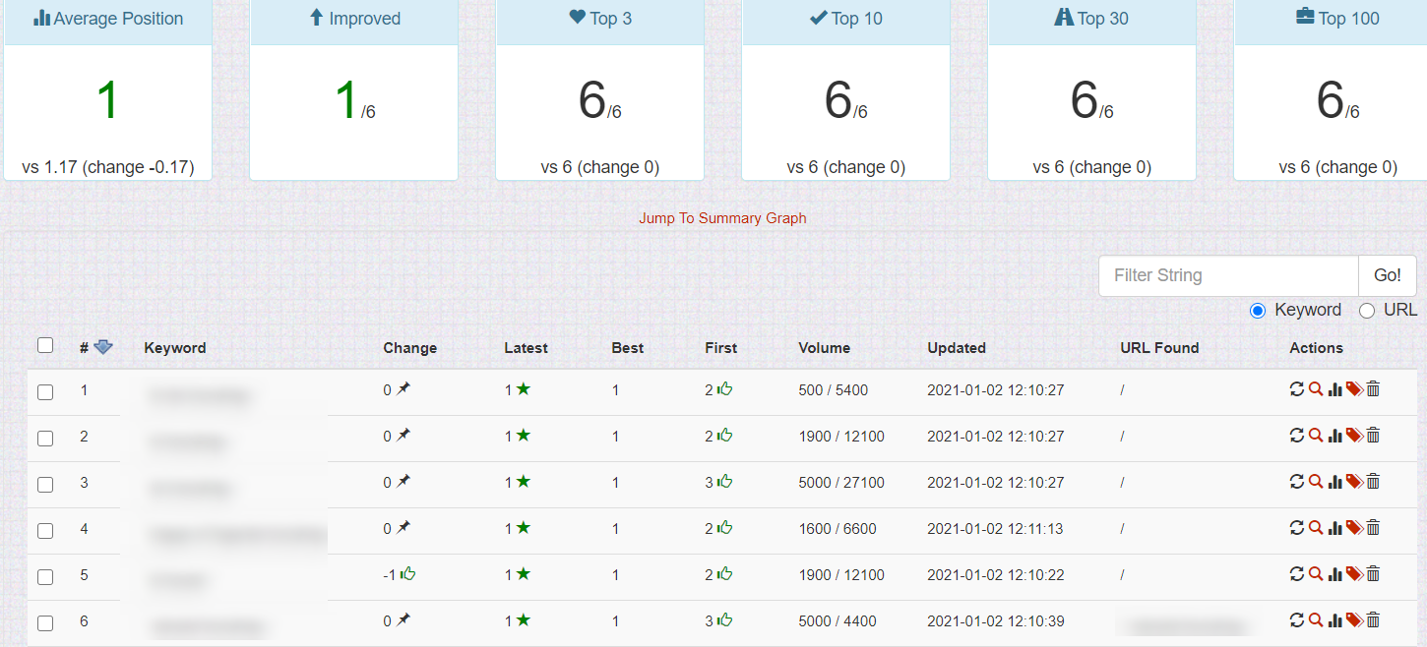Open search magnifier for row 3
Image resolution: width=1427 pixels, height=647 pixels.
coord(1316,482)
